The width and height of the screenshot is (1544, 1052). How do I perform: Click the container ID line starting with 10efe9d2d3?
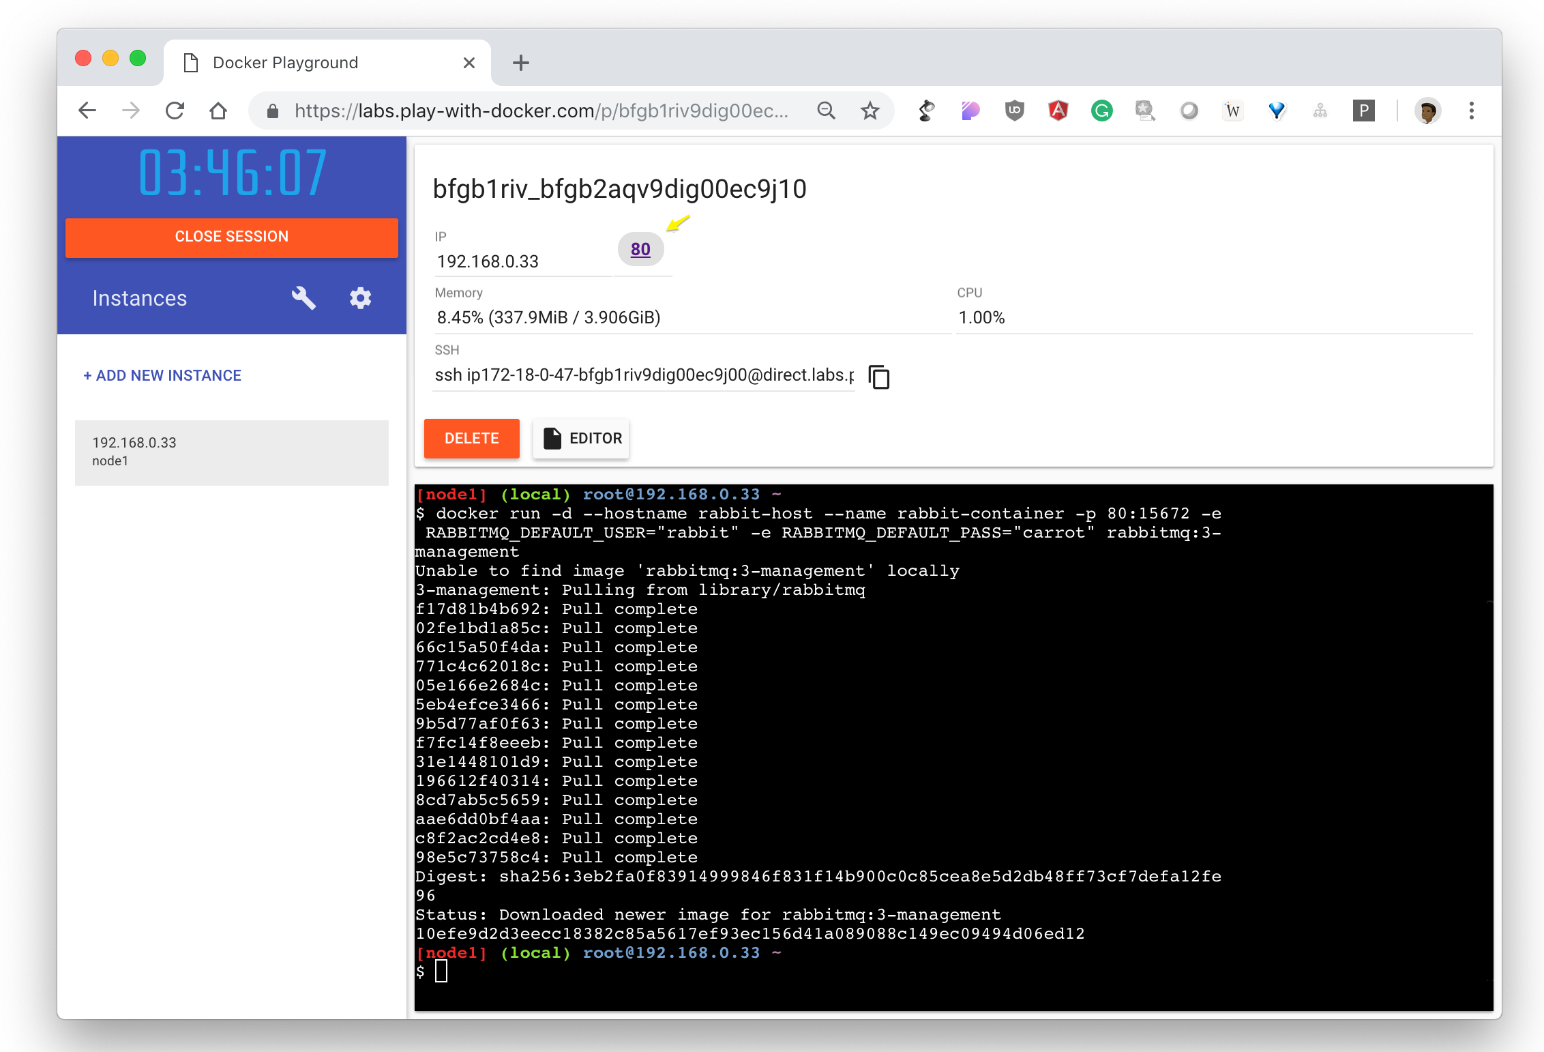pos(750,934)
